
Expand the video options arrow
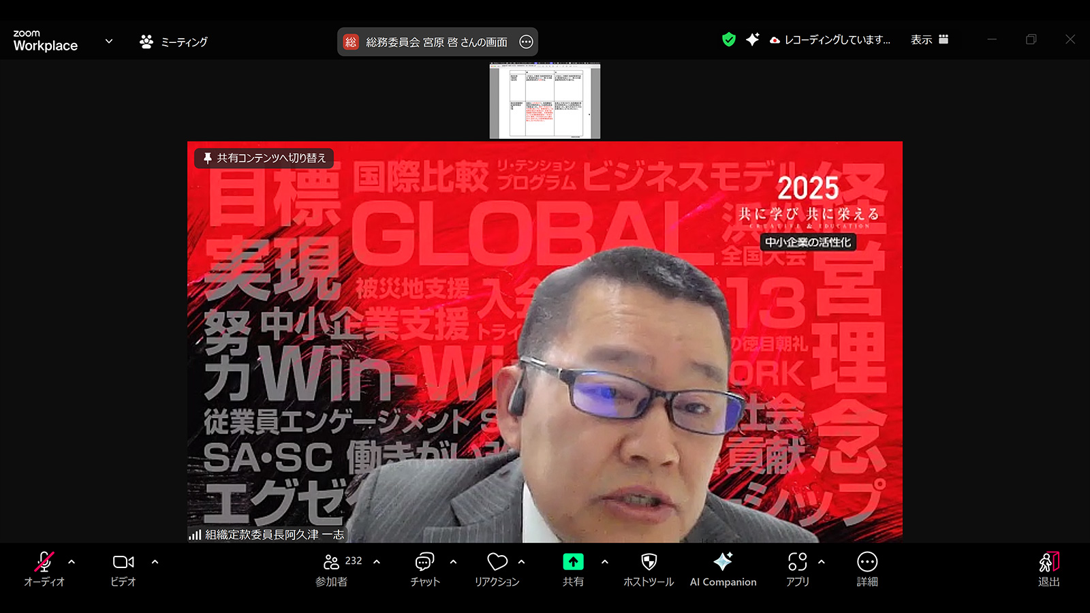click(x=155, y=562)
